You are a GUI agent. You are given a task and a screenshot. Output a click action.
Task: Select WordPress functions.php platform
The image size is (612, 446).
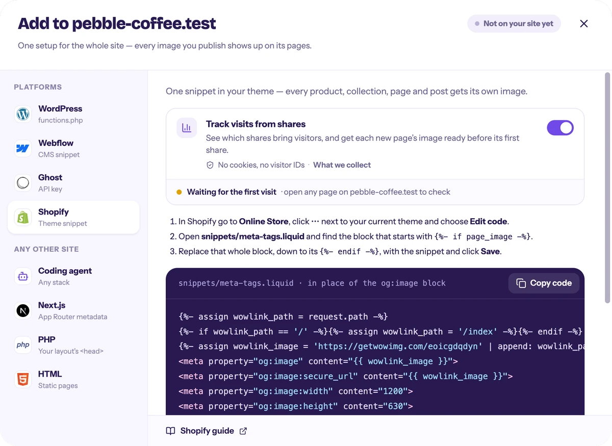point(73,114)
